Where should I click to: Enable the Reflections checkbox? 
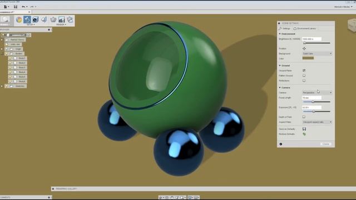tap(304, 81)
